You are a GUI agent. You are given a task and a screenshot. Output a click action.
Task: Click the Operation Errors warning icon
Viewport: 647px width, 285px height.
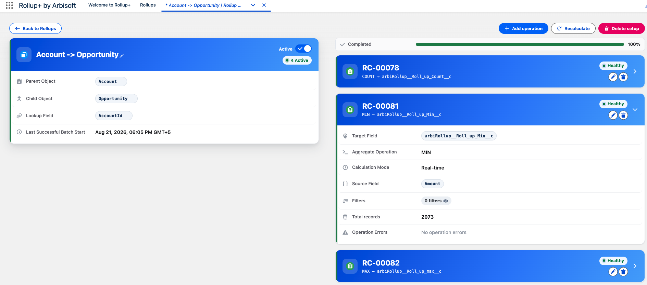coord(345,232)
